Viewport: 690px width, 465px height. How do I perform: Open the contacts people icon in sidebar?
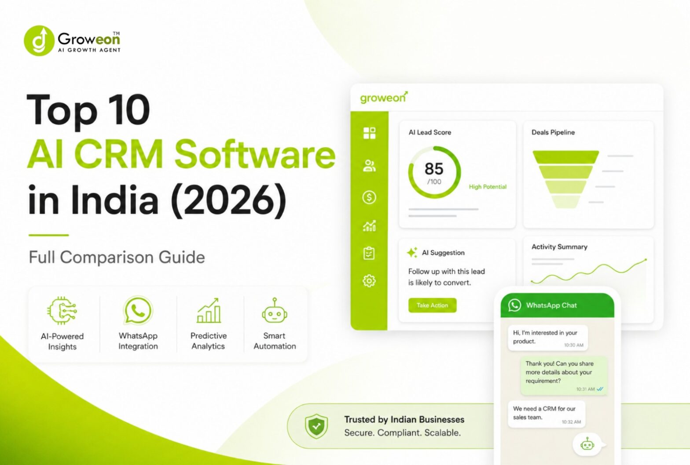point(369,166)
